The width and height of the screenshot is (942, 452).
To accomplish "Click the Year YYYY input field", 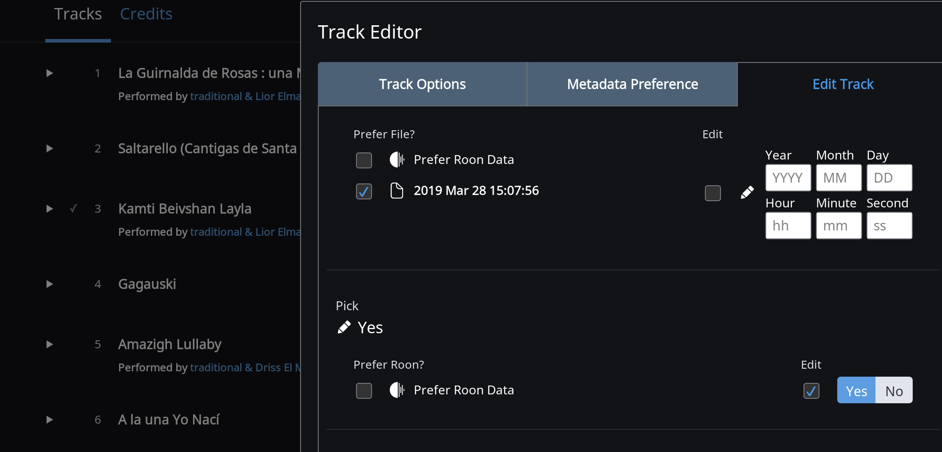I will pyautogui.click(x=788, y=178).
